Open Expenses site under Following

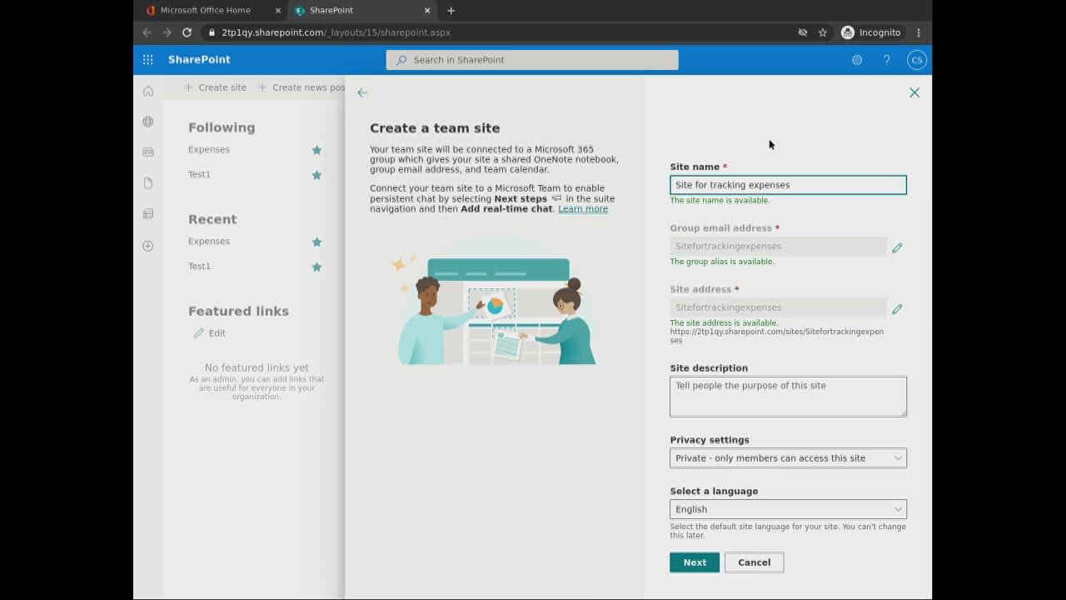click(x=209, y=150)
